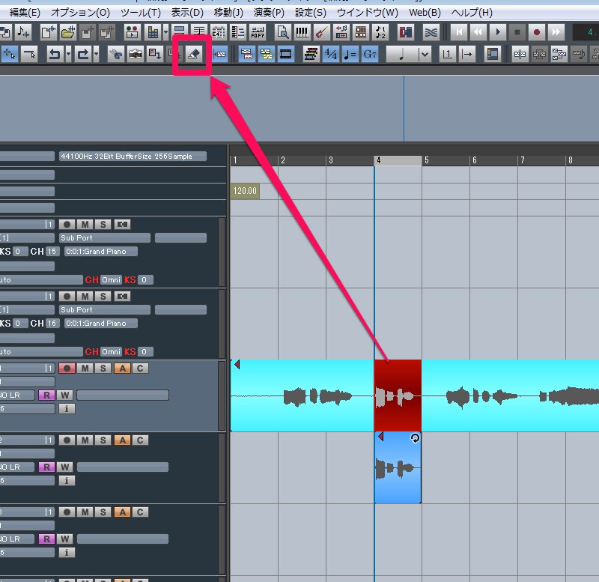The width and height of the screenshot is (599, 582).
Task: Toggle automation Read R on the blue clip's track
Action: tap(46, 467)
